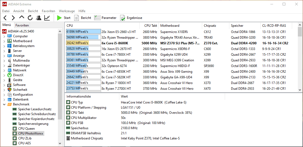
Task: Select the Multimedia speaker icon
Action: pos(10,61)
